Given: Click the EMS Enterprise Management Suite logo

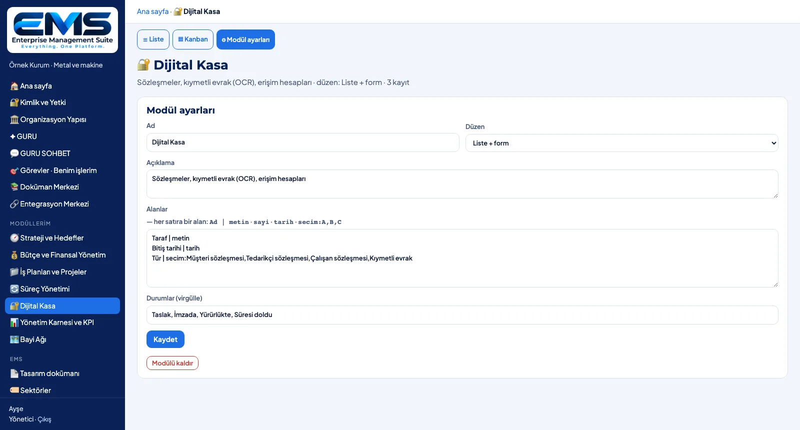Looking at the screenshot, I should point(62,30).
